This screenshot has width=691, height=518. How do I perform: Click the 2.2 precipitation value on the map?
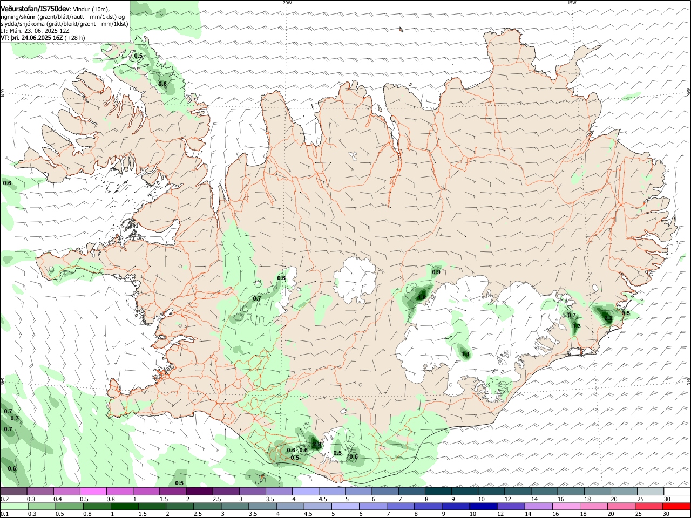click(x=608, y=318)
